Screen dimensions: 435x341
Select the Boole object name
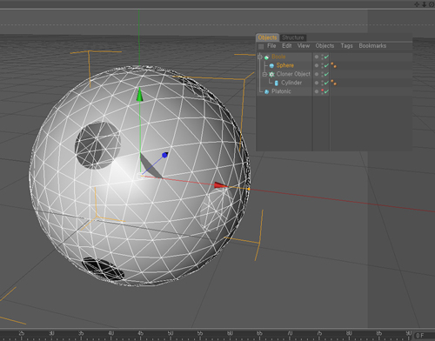click(278, 57)
